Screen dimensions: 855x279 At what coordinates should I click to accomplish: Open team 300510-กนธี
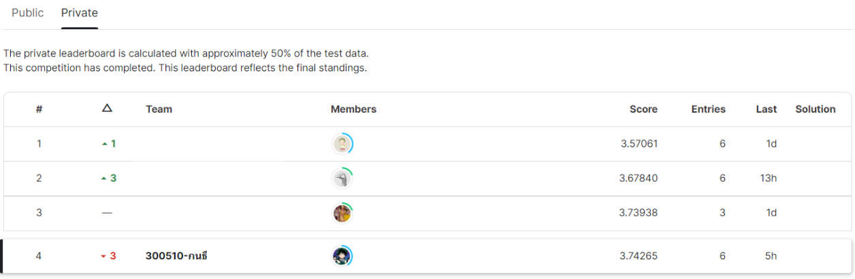[176, 256]
